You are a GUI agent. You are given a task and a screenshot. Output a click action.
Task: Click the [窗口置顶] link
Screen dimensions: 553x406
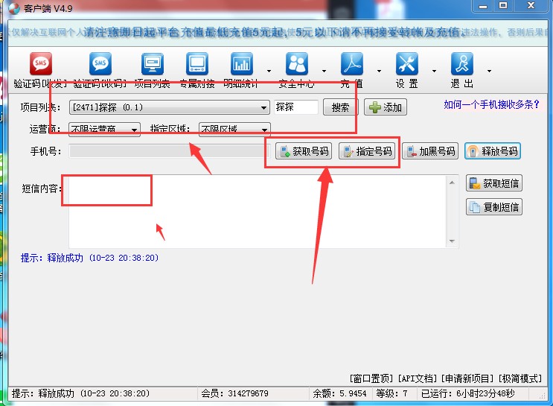point(371,378)
